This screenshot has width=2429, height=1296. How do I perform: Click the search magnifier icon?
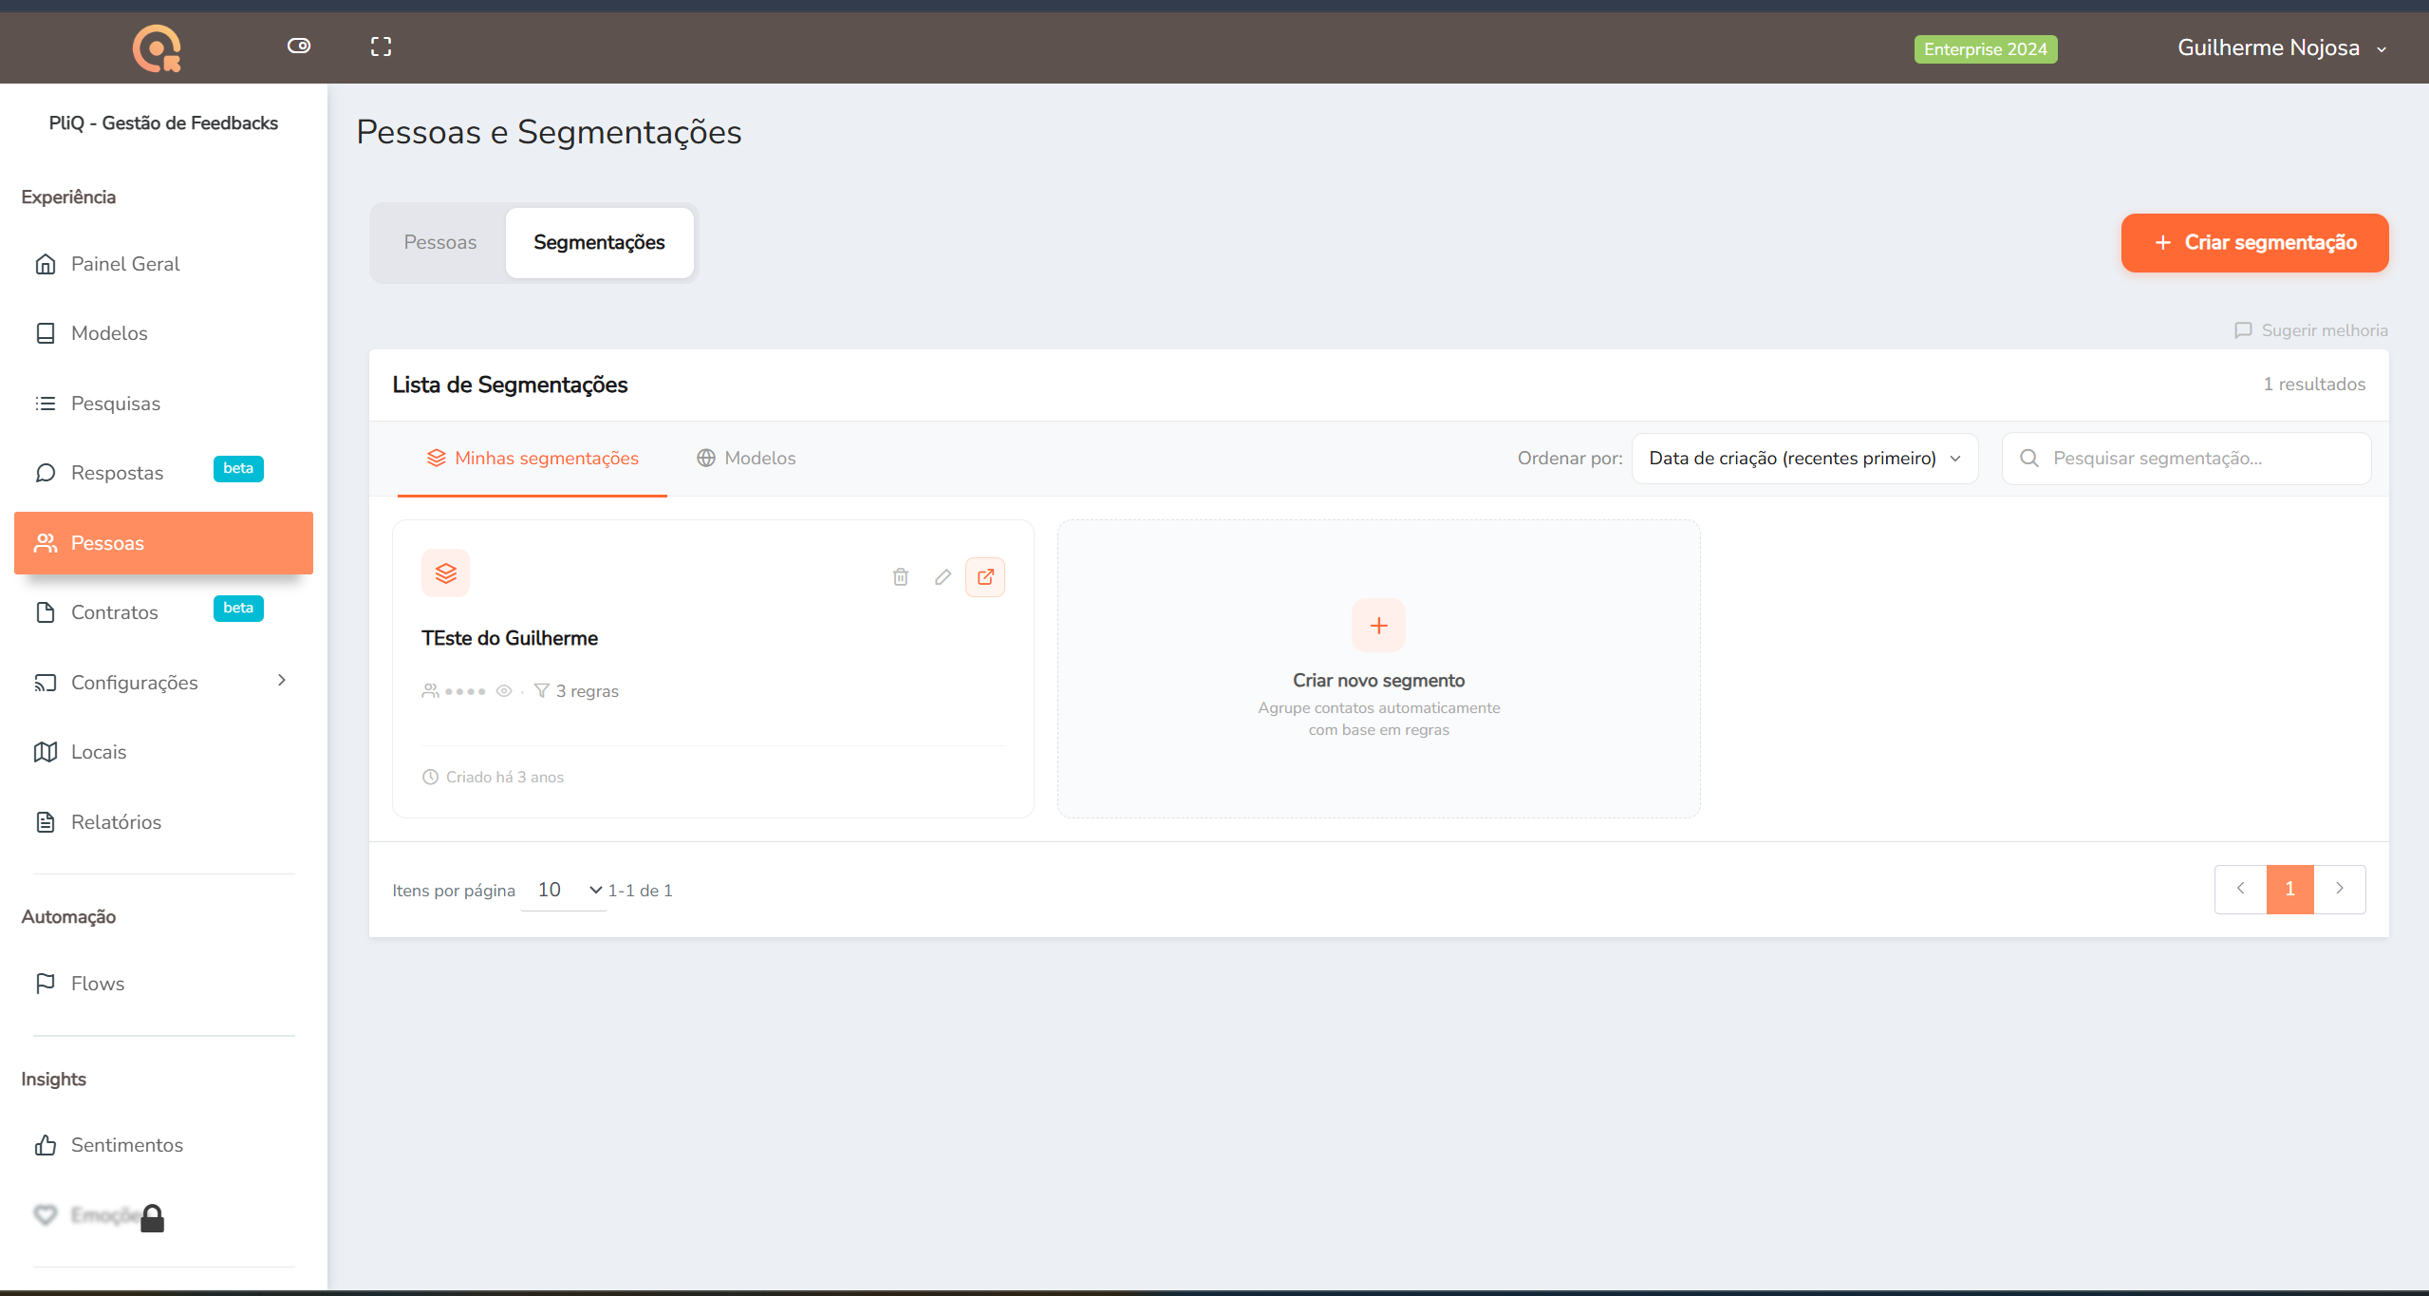[2029, 459]
